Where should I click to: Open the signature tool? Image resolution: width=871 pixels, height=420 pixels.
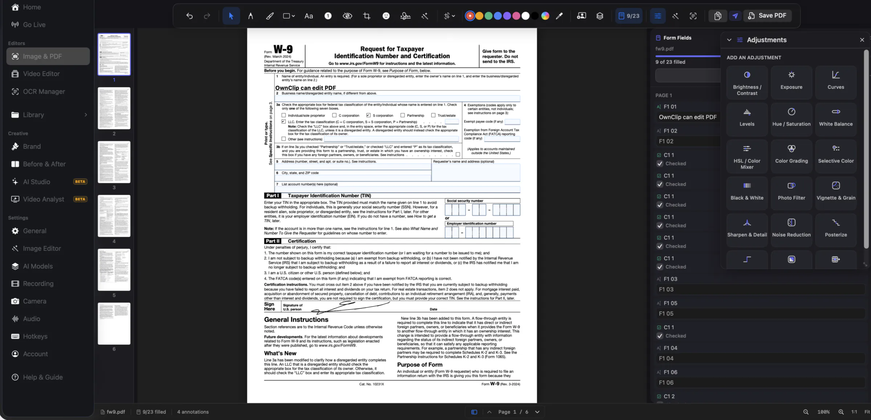point(405,16)
